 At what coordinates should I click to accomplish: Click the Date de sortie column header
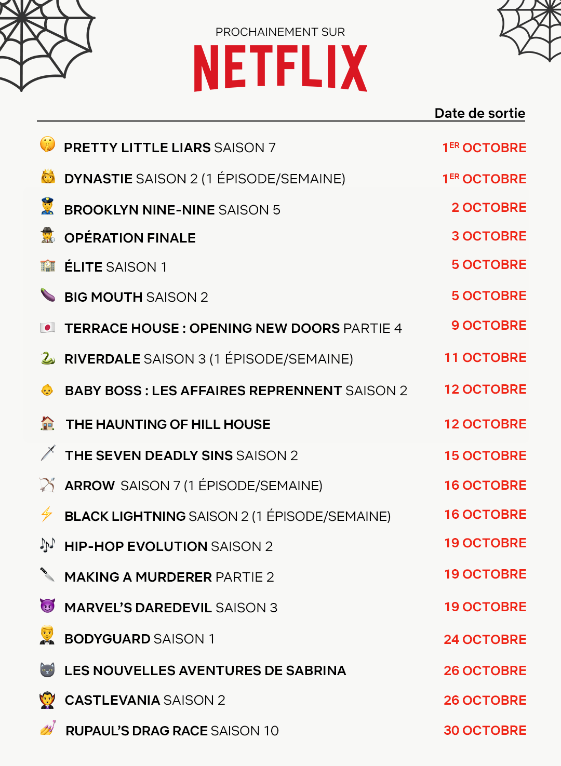[x=480, y=113]
